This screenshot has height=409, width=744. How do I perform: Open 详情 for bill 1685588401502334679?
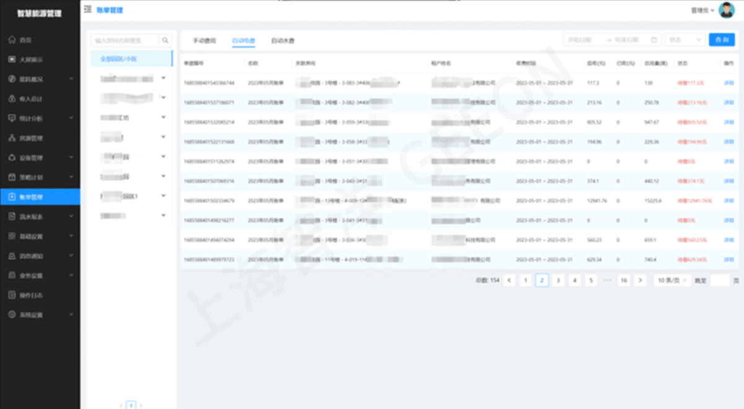[x=728, y=201]
